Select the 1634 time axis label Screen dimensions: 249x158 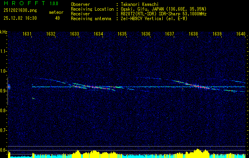99,34
